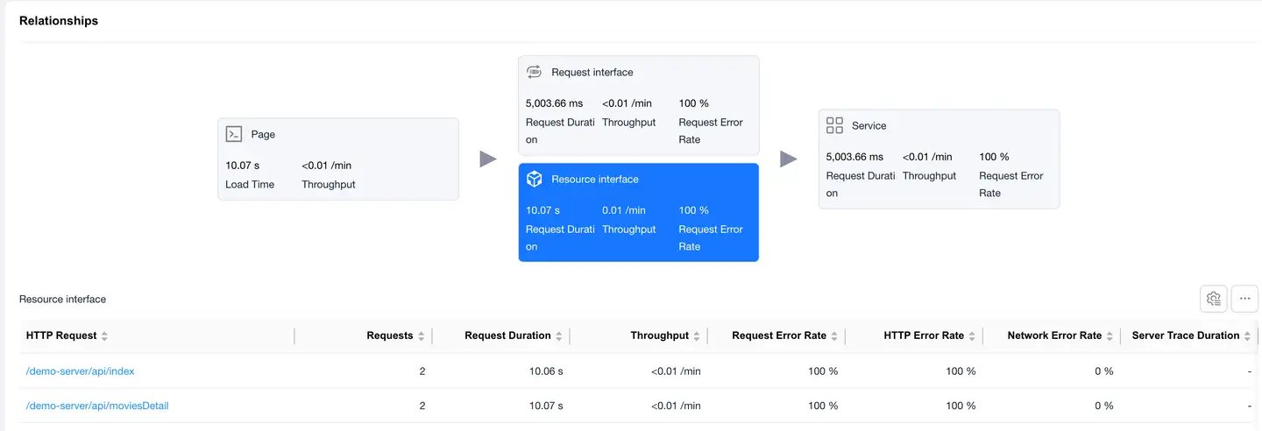Viewport: 1262px width, 431px height.
Task: Sort by HTTP Error Rate column
Action: [x=972, y=336]
